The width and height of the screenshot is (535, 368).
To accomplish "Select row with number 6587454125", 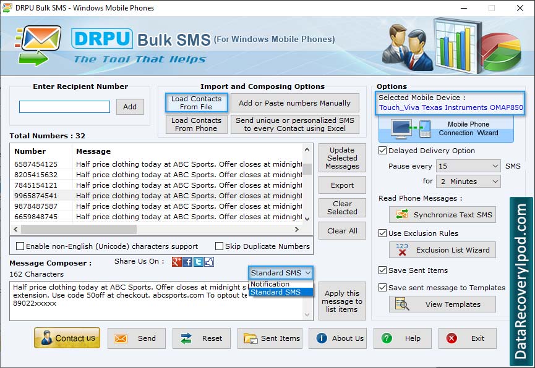I will (158, 164).
